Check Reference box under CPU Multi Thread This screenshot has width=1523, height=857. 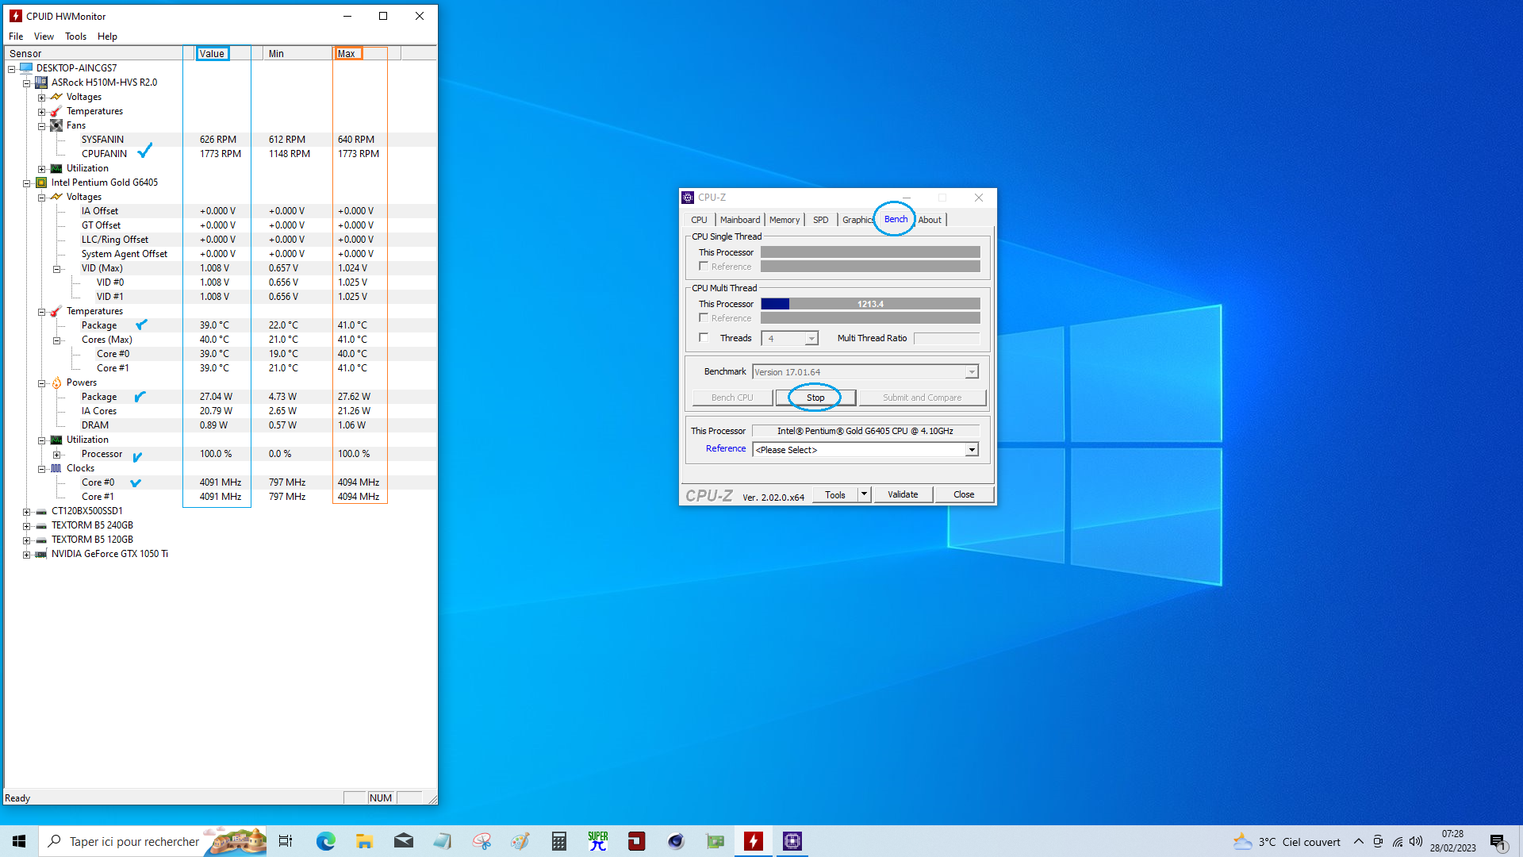704,318
